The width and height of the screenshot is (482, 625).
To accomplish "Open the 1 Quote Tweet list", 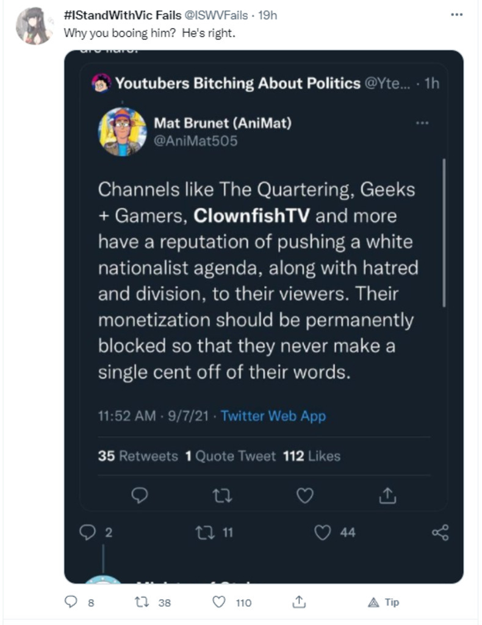I will (x=230, y=456).
